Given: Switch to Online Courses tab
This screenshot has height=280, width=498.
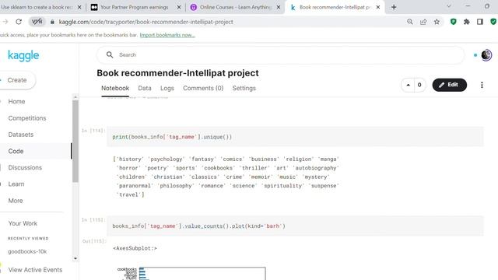Looking at the screenshot, I should (235, 7).
